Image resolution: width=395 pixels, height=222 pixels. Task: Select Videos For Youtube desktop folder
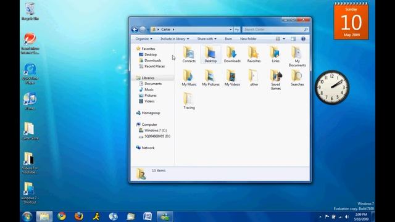point(30,163)
